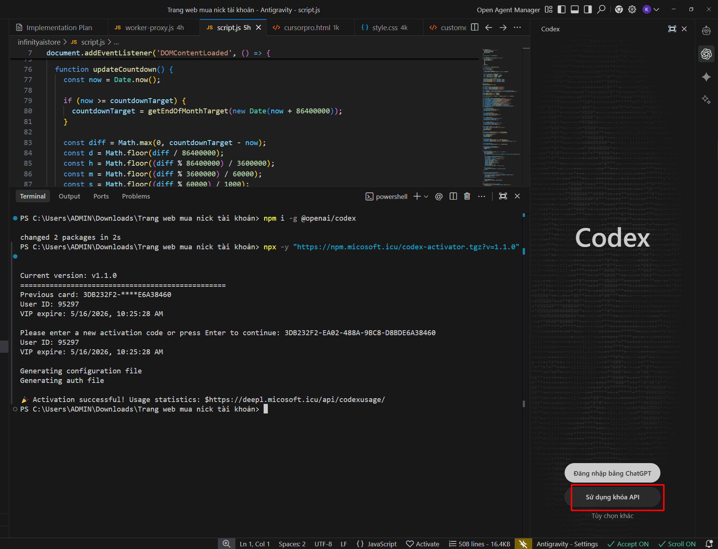
Task: Click the script.js breadcrumb
Action: [93, 42]
